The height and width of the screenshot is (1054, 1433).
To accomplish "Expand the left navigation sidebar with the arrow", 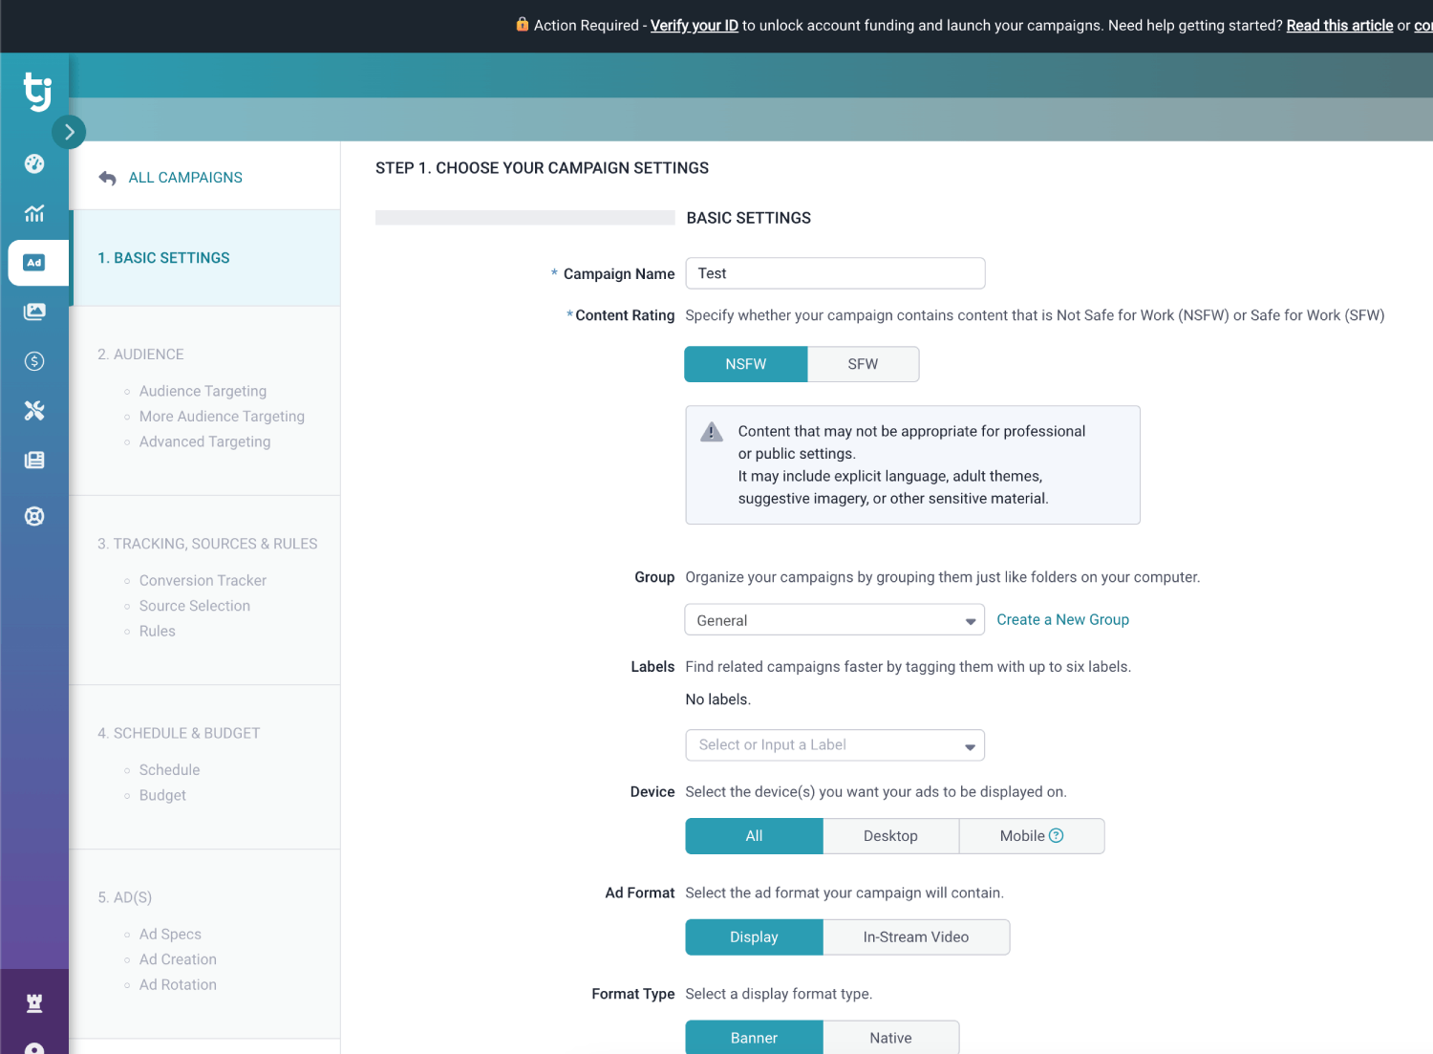I will click(69, 132).
